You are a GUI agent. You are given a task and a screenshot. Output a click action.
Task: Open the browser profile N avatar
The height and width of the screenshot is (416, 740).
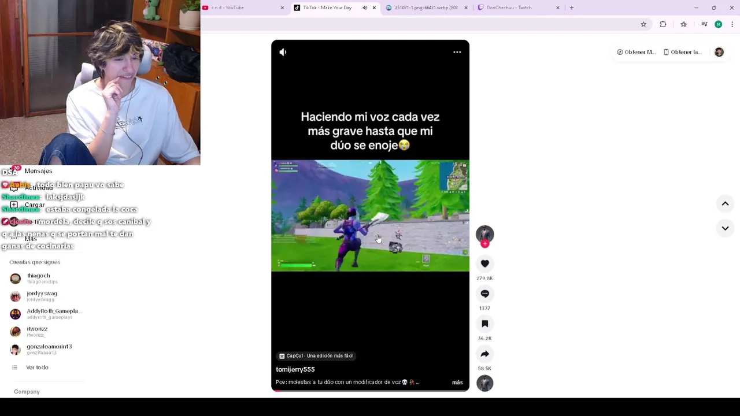point(718,24)
